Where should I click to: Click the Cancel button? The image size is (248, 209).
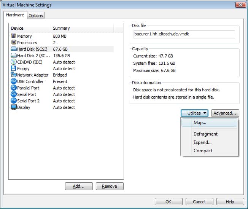(x=199, y=202)
